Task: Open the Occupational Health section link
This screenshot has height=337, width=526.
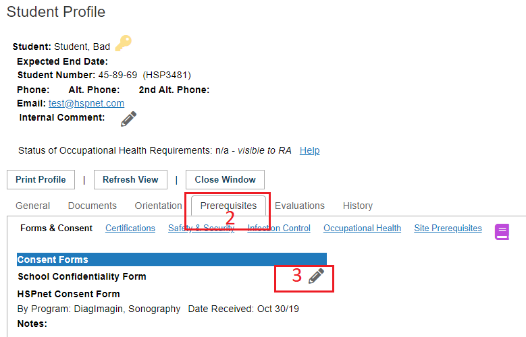Action: (362, 228)
